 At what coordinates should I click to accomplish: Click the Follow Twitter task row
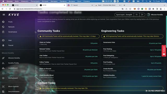tap(68, 63)
